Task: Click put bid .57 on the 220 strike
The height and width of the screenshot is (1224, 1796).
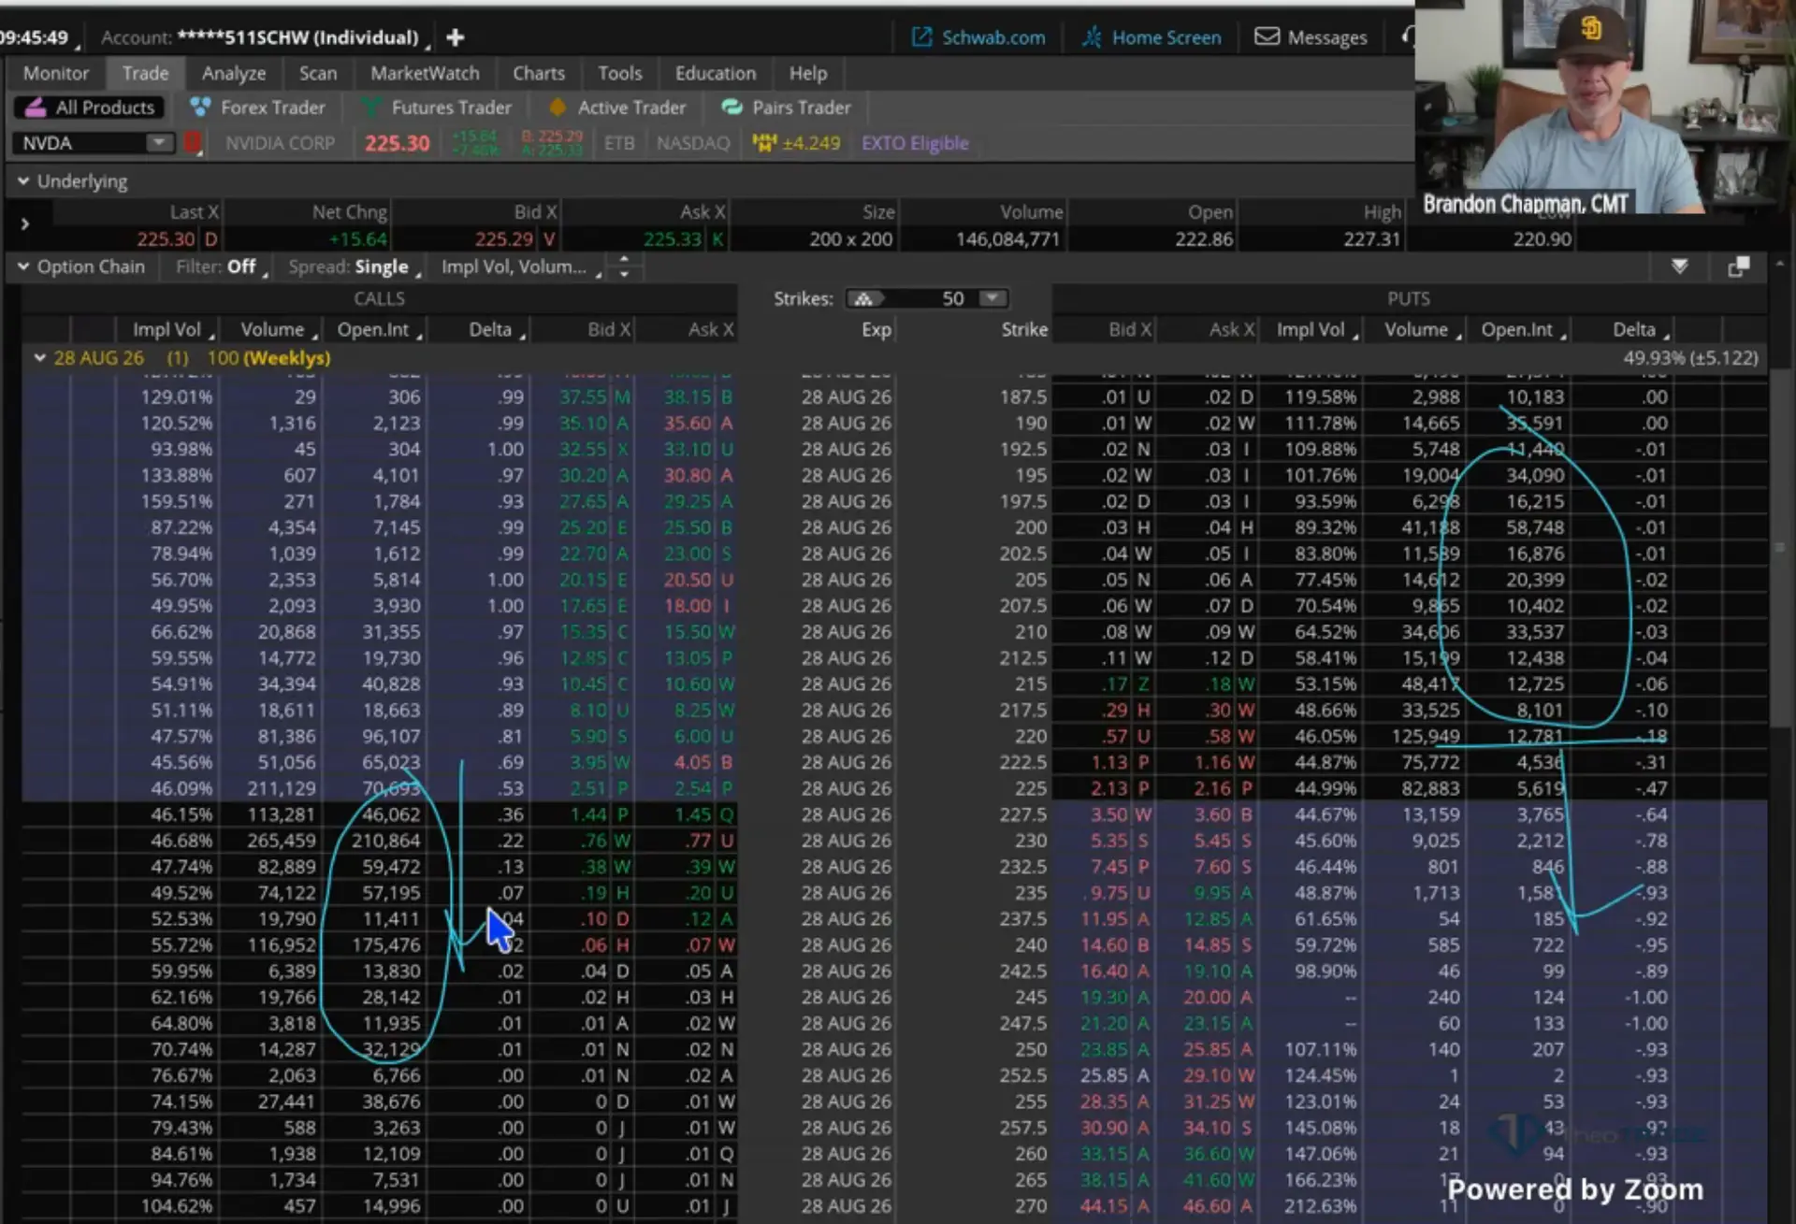Action: [x=1114, y=736]
